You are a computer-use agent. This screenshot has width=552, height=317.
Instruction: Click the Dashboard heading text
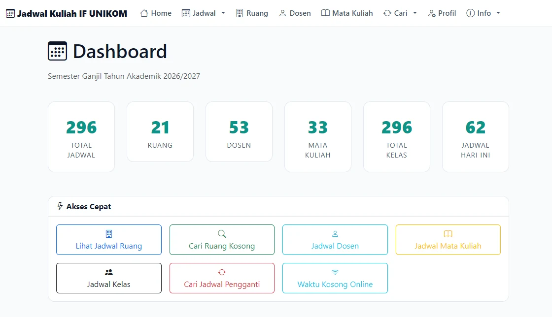click(120, 51)
